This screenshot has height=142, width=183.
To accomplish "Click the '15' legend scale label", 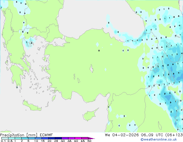I will 43,141.
